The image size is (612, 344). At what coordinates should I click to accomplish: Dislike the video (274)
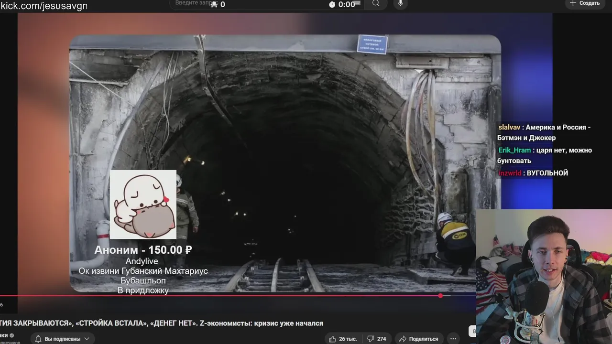click(377, 339)
